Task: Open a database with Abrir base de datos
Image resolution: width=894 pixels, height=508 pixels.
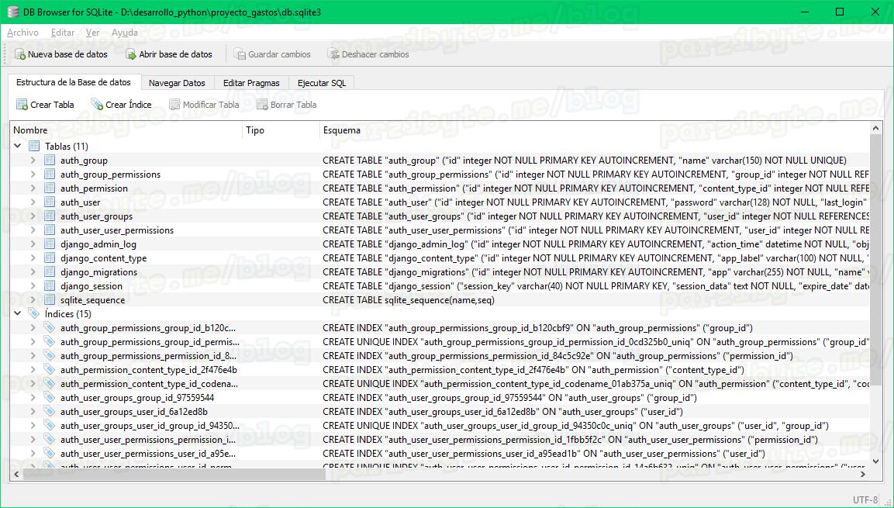Action: tap(131, 54)
